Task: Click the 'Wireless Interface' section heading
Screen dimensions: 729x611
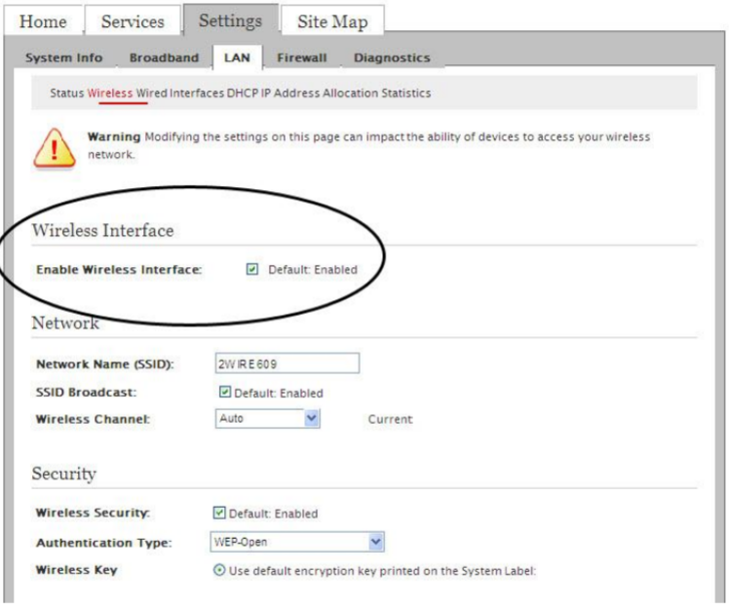Action: (102, 231)
